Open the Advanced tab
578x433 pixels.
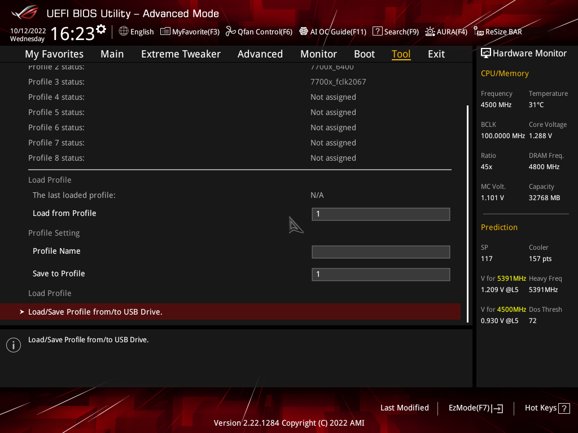(260, 54)
